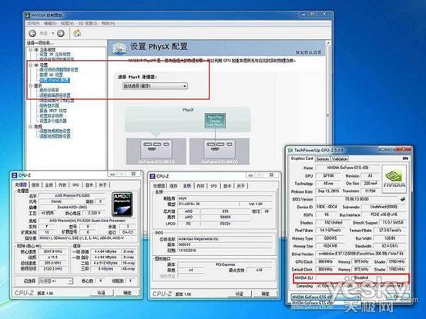Open the 视图(V) menu
The height and width of the screenshot is (319, 426).
coord(67,24)
